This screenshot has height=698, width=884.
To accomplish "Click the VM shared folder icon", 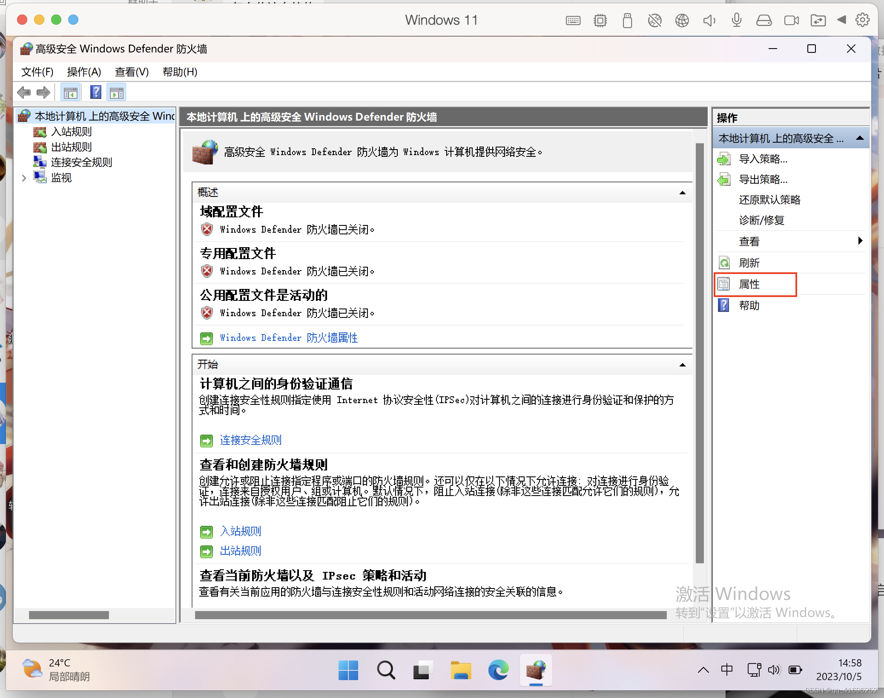I will point(818,20).
